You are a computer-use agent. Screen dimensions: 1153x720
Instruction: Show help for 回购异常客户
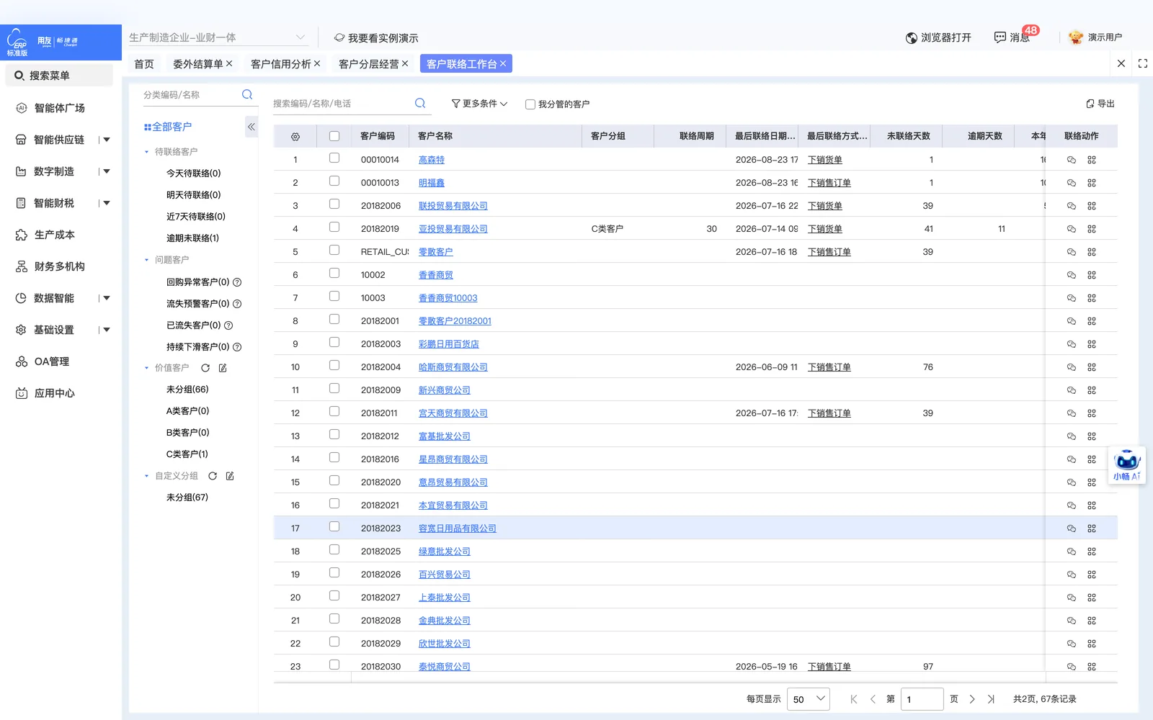pyautogui.click(x=237, y=282)
